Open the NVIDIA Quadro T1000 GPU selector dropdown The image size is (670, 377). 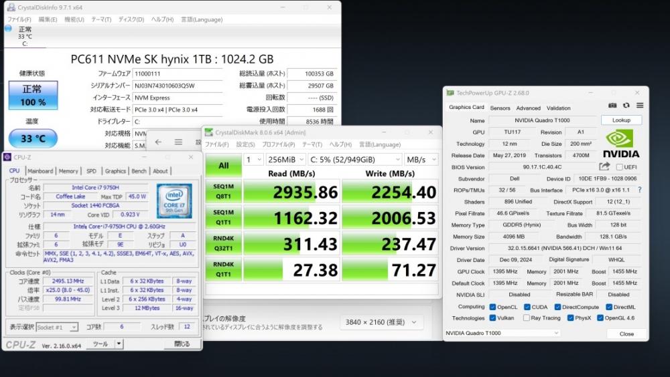(x=502, y=333)
